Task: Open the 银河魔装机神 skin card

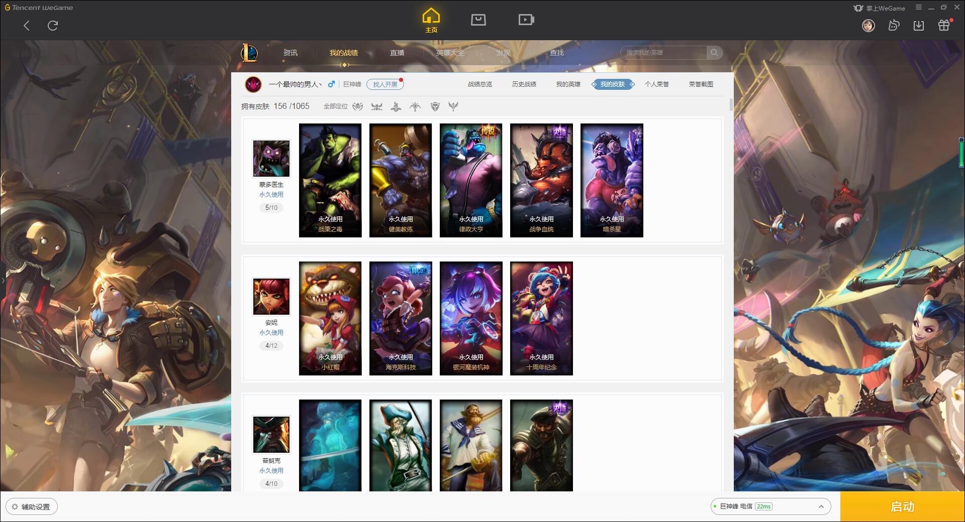Action: pyautogui.click(x=471, y=318)
